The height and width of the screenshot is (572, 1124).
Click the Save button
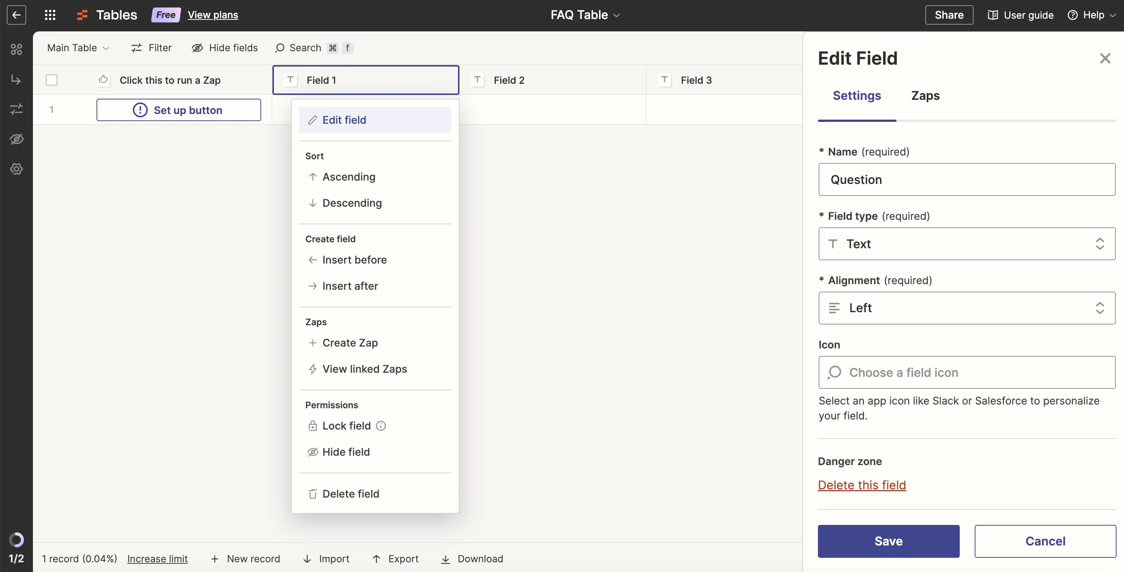pos(888,541)
